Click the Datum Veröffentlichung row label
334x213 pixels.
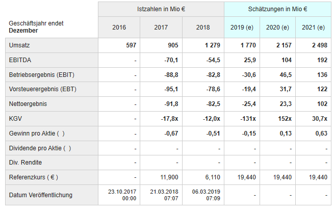click(41, 195)
